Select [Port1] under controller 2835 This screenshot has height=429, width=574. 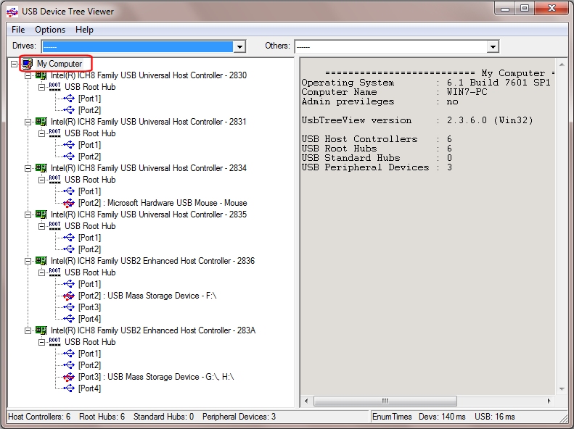tap(89, 238)
